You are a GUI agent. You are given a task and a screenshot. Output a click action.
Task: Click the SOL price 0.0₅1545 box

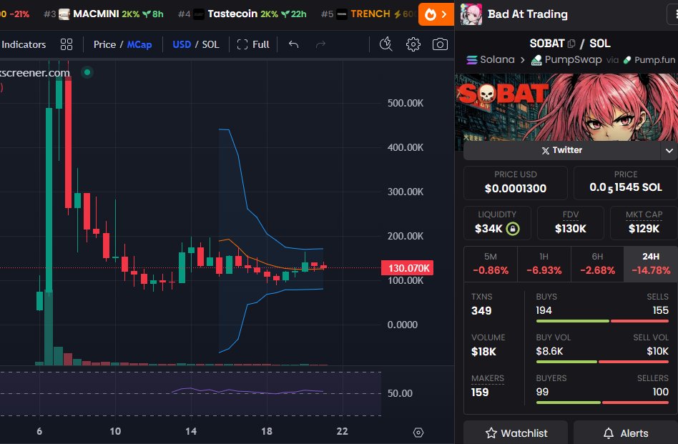click(626, 182)
